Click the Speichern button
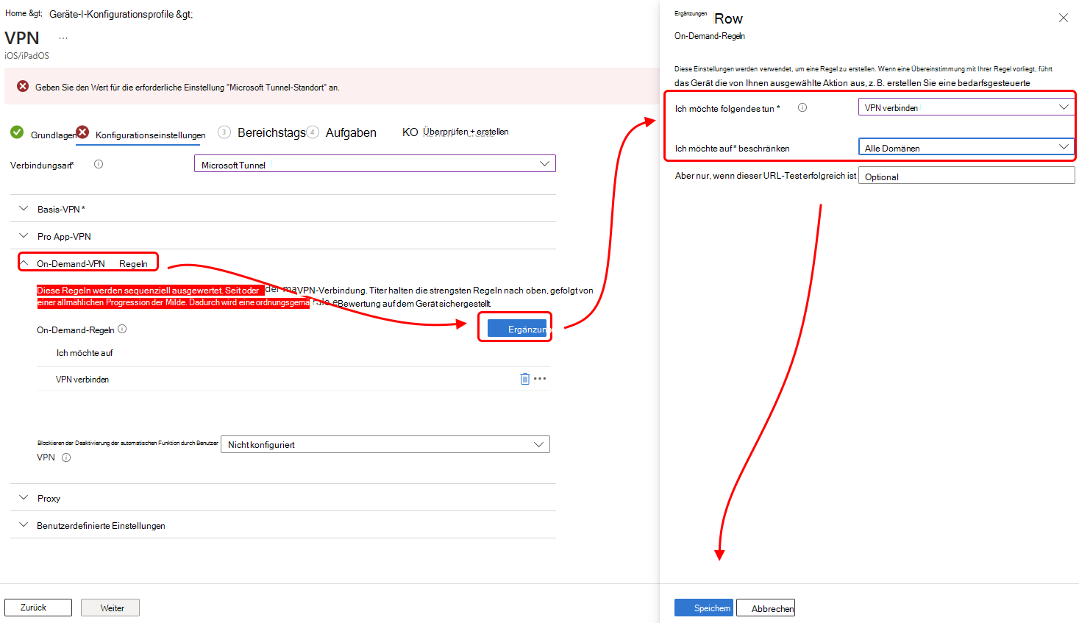Screen dimensions: 1079x623 point(704,608)
